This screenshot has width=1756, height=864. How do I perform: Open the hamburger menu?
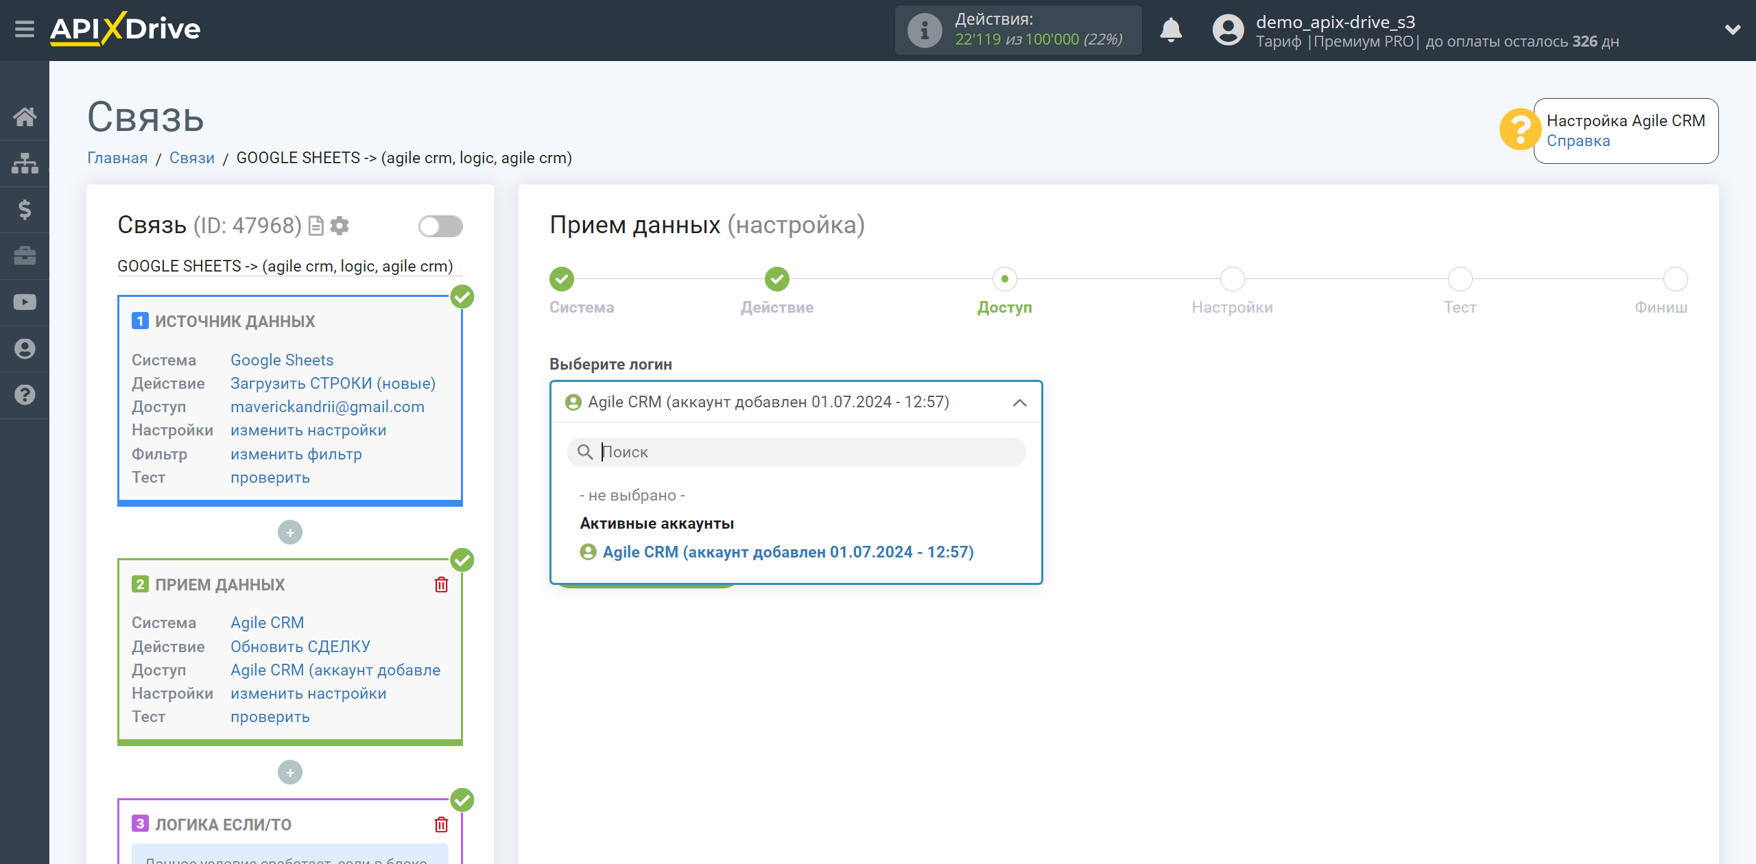click(x=25, y=29)
